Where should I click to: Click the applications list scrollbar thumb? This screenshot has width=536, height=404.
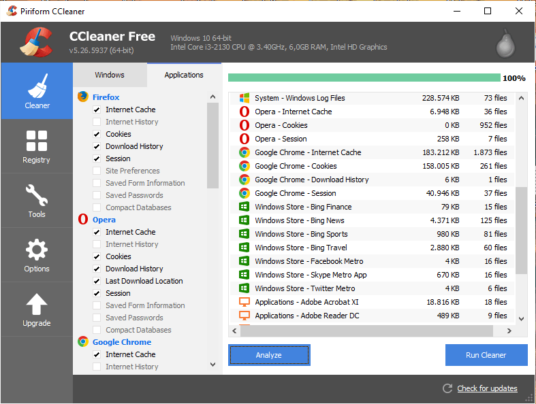(x=212, y=146)
